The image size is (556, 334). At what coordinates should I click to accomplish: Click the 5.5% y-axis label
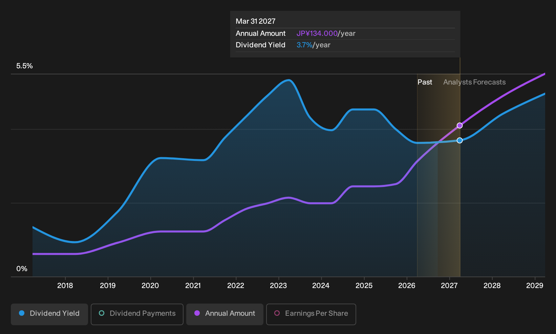coord(24,66)
